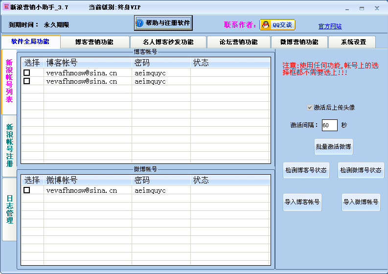Click 导入博客帐号 button

coord(302,202)
